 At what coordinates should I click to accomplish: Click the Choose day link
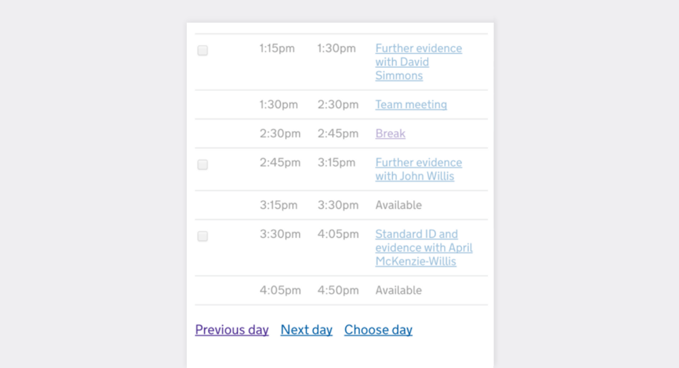point(379,330)
